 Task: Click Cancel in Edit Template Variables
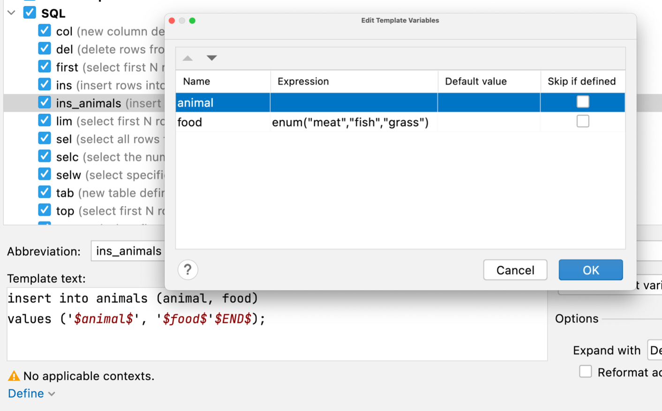click(x=515, y=270)
